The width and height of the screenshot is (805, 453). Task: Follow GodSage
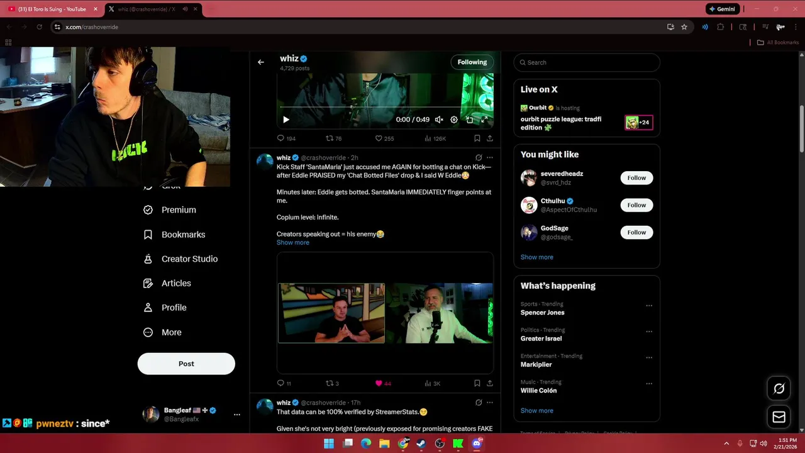pos(636,232)
